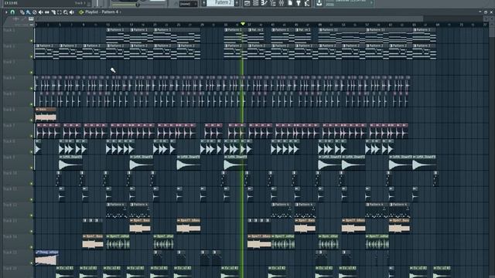Open the mixer faders icon in top toolbar
The width and height of the screenshot is (495, 278).
[x=282, y=3]
